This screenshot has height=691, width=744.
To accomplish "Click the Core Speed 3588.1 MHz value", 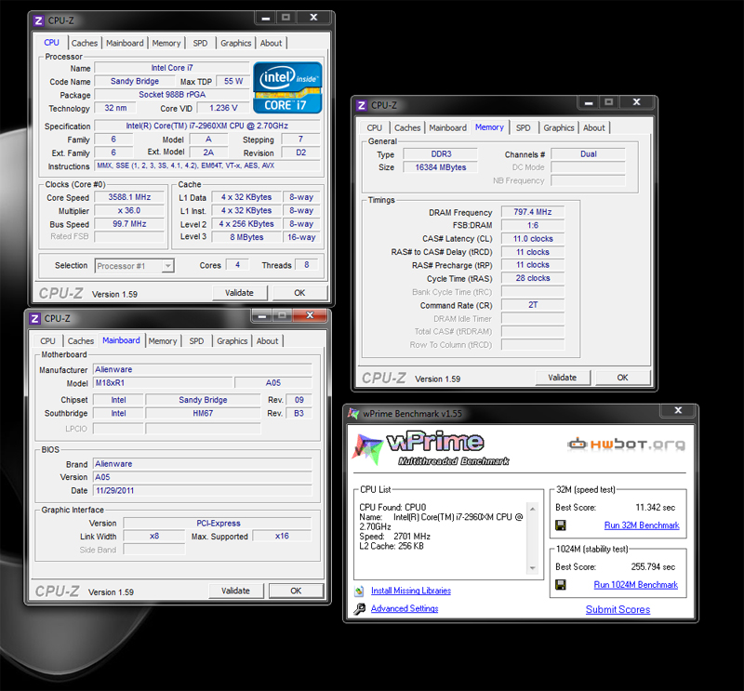I will point(129,197).
